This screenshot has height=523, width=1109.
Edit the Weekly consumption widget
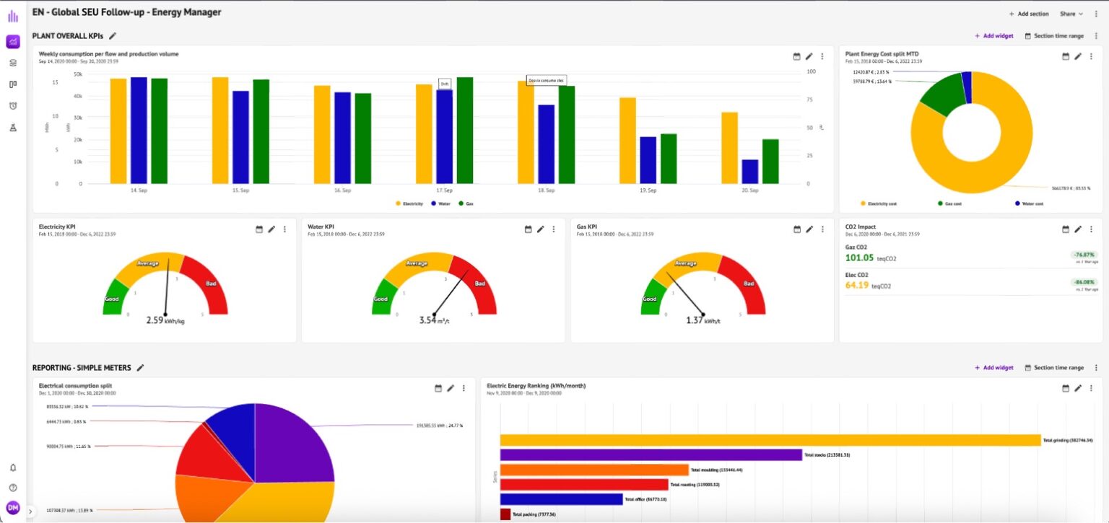click(809, 56)
